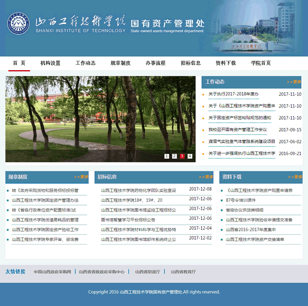Expand more items in 工作动态 section
The width and height of the screenshot is (308, 306).
tap(294, 82)
